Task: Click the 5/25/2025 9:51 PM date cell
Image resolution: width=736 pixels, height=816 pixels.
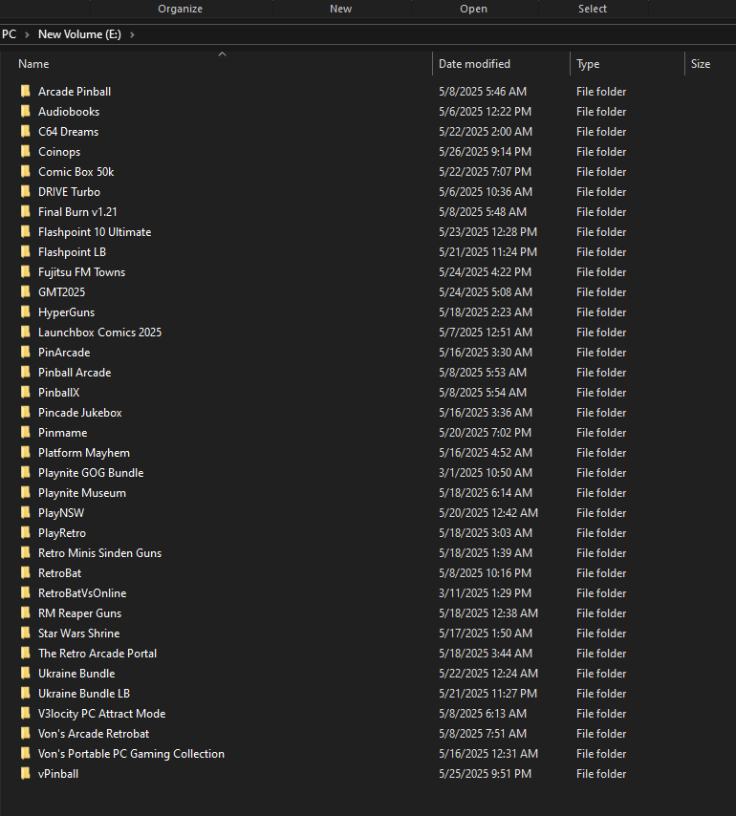Action: pos(486,774)
